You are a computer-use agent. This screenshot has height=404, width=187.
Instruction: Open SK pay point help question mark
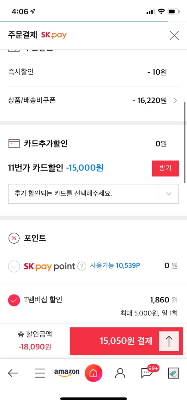point(82,266)
